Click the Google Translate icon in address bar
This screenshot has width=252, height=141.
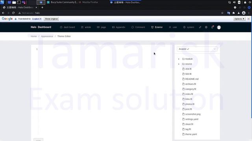228,13
